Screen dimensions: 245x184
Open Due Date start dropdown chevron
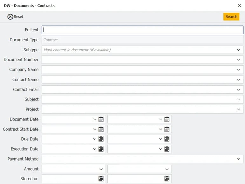(94, 139)
